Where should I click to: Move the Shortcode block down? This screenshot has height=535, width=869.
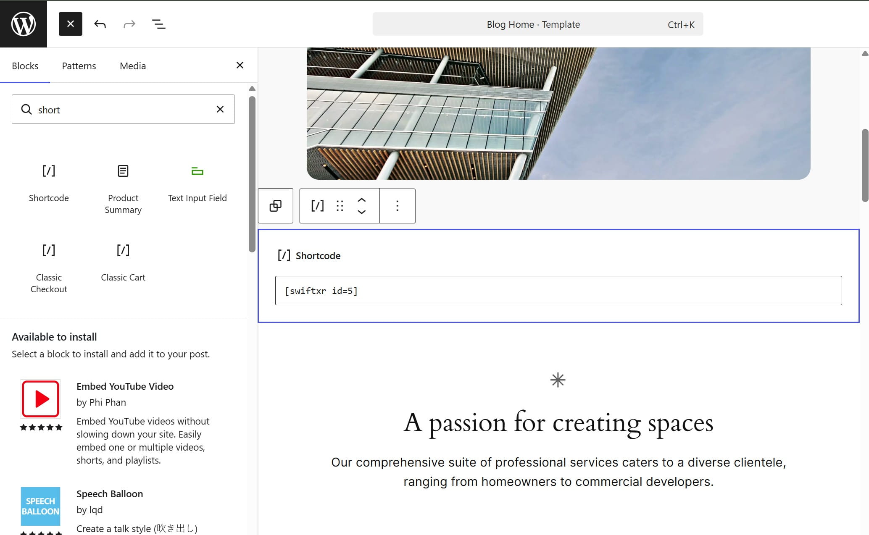[362, 212]
